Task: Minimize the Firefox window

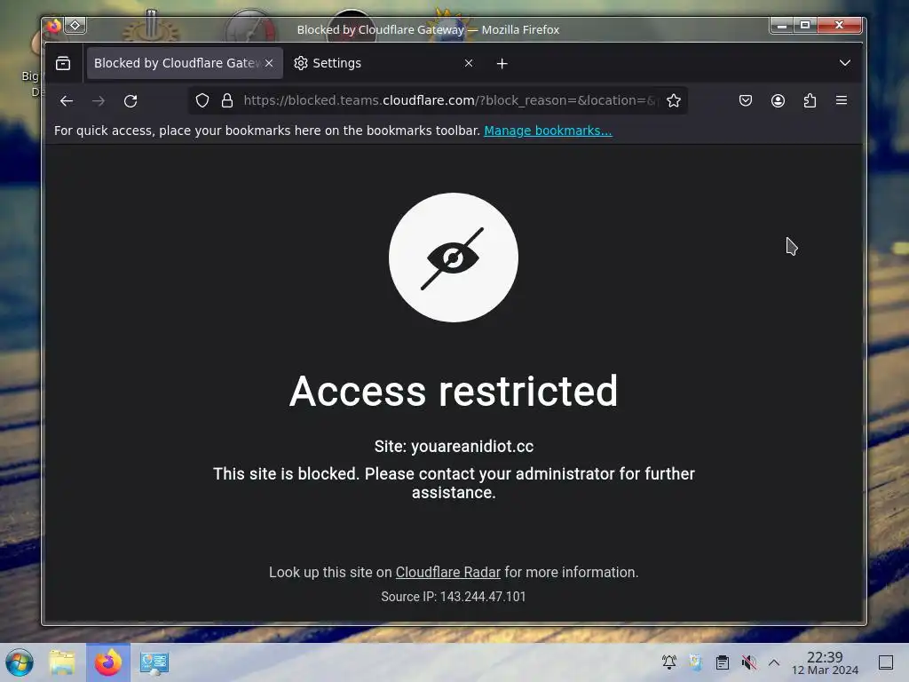Action: click(782, 26)
